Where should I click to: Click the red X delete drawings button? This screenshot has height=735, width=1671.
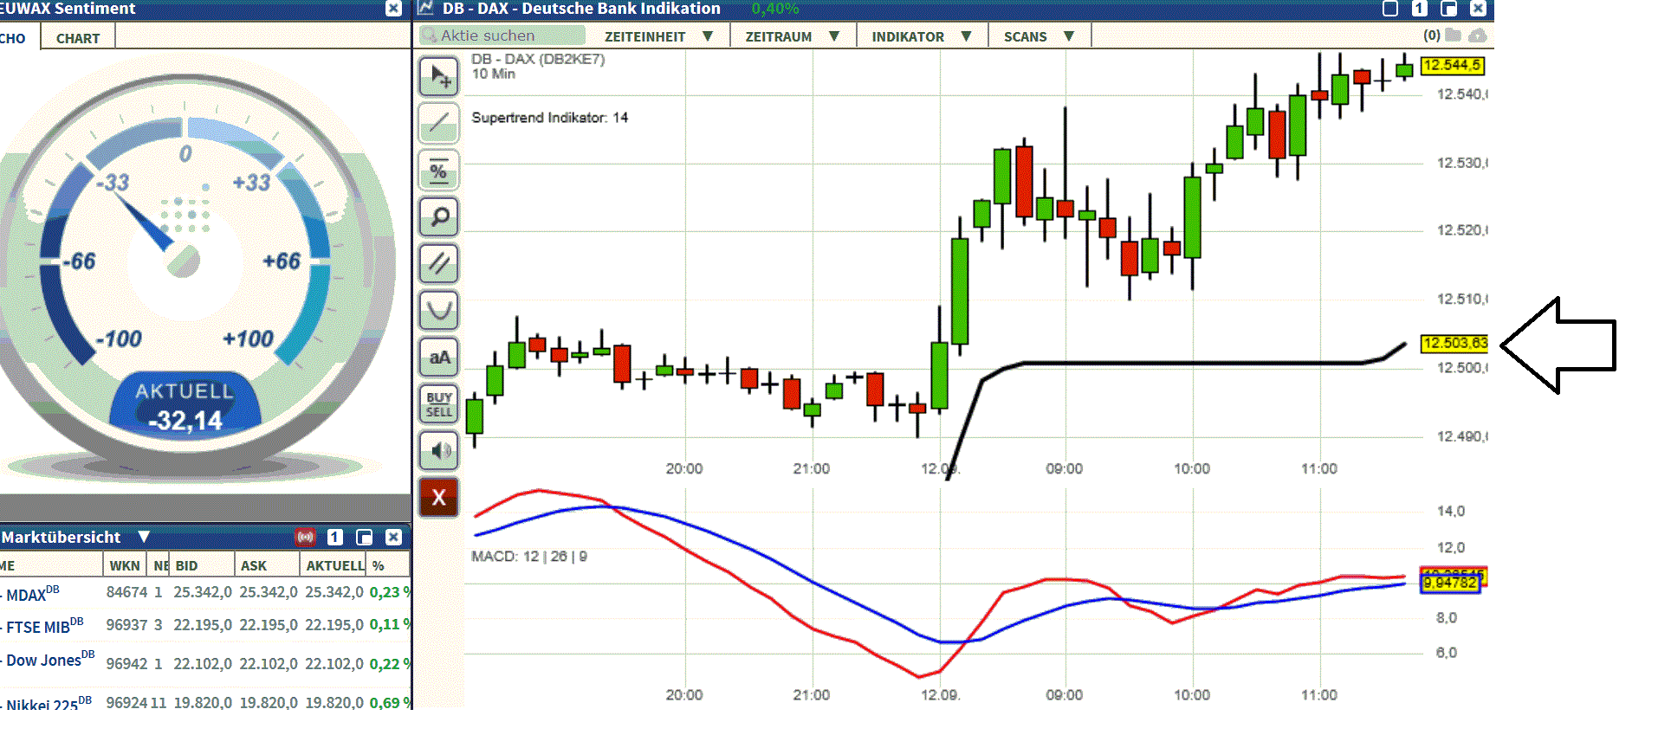pos(439,498)
